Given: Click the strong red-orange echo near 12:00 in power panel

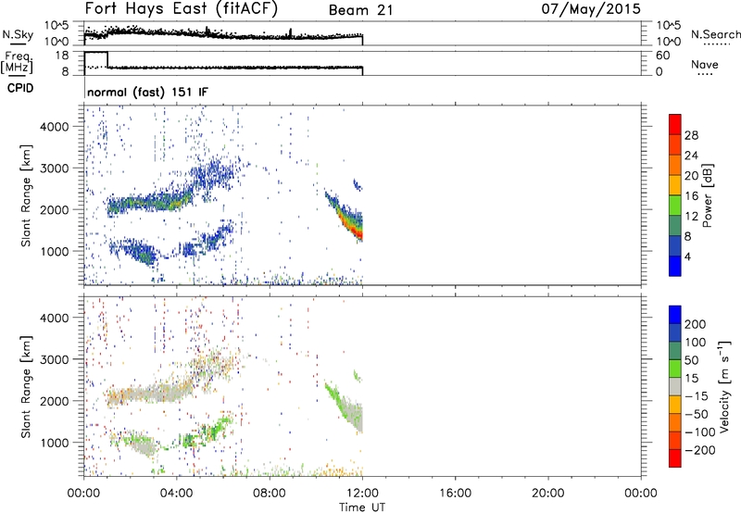Looking at the screenshot, I should 358,232.
